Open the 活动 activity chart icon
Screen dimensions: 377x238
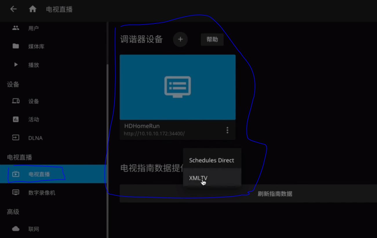pyautogui.click(x=16, y=119)
